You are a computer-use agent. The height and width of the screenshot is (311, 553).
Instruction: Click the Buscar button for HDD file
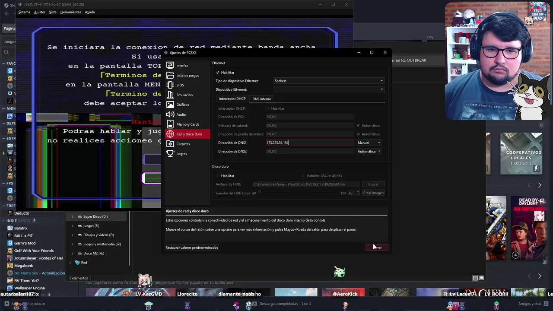pos(373,184)
